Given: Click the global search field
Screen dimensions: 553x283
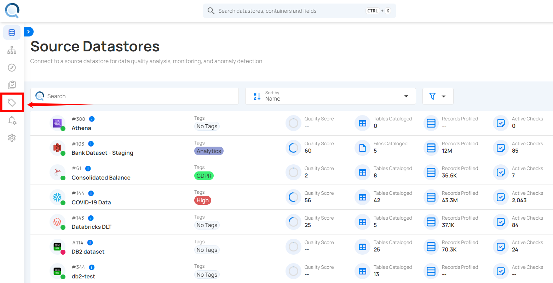Looking at the screenshot, I should pos(299,11).
